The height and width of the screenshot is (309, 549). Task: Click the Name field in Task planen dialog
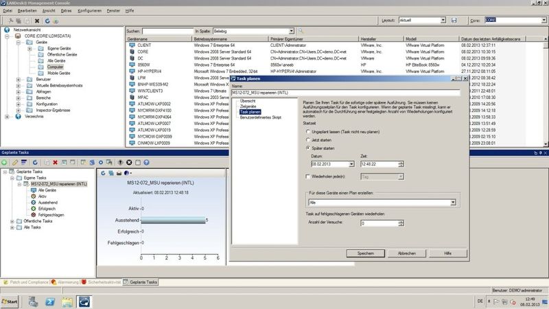[x=346, y=93]
